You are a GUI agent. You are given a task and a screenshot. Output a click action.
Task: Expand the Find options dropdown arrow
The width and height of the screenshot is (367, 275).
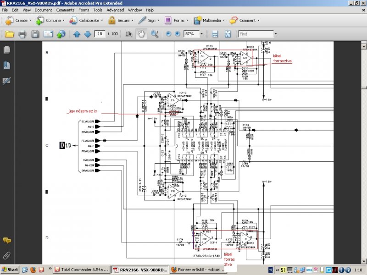coord(276,34)
